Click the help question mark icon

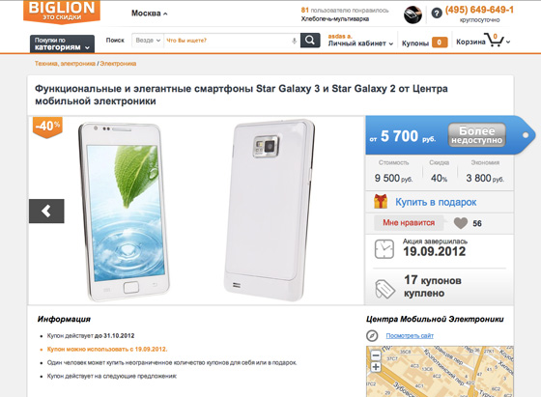coord(437,14)
